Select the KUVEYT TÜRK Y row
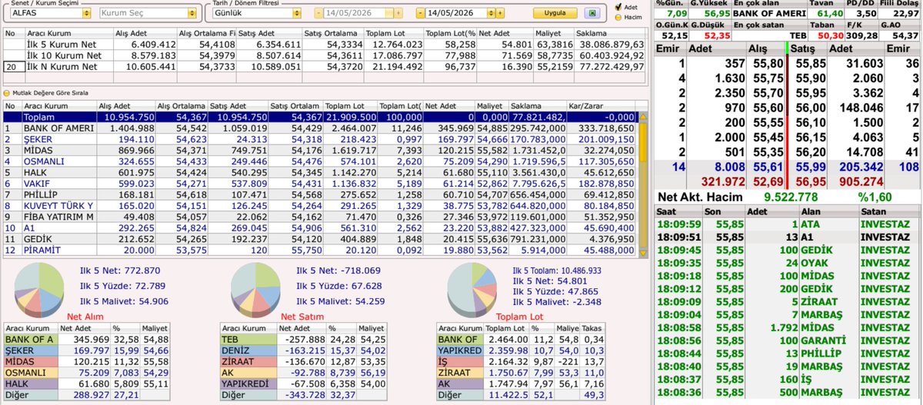Viewport: 923px width, 405px height. [x=320, y=205]
